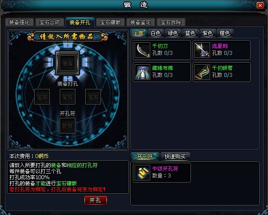Select the 流星刺 sword icon

tap(202, 50)
